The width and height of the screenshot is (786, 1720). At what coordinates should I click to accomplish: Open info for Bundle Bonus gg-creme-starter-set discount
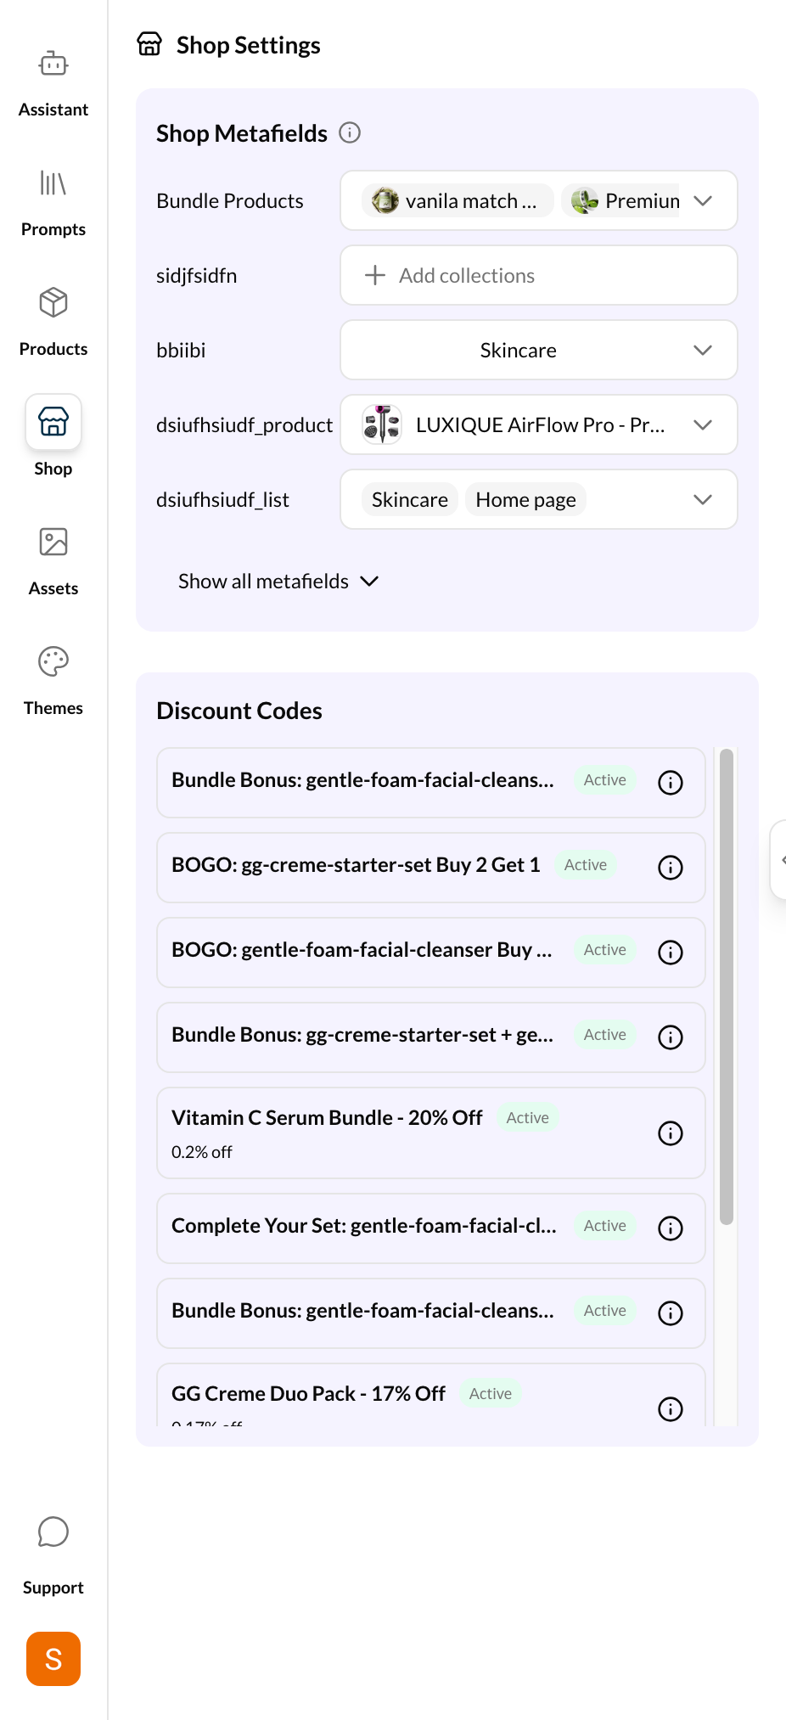pos(671,1037)
